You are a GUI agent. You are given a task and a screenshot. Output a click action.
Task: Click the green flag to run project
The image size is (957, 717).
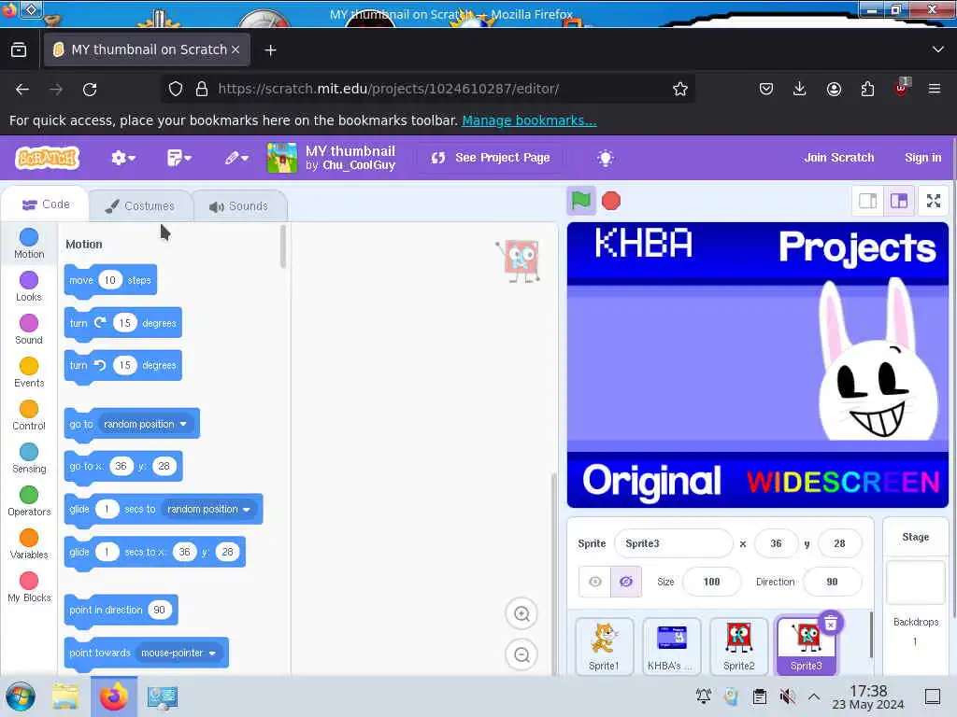pos(580,201)
